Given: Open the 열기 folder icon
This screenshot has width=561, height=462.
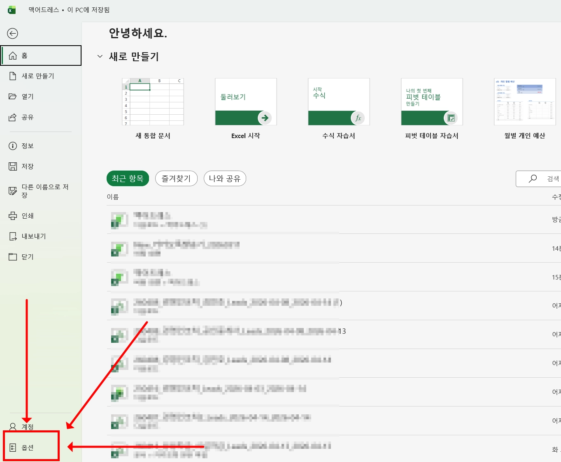Looking at the screenshot, I should point(13,97).
